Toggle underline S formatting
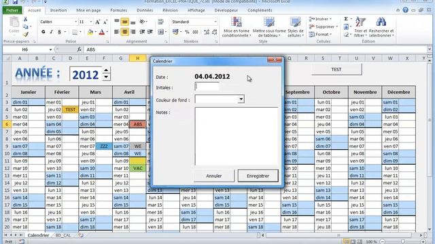The image size is (435, 244). coord(59,32)
